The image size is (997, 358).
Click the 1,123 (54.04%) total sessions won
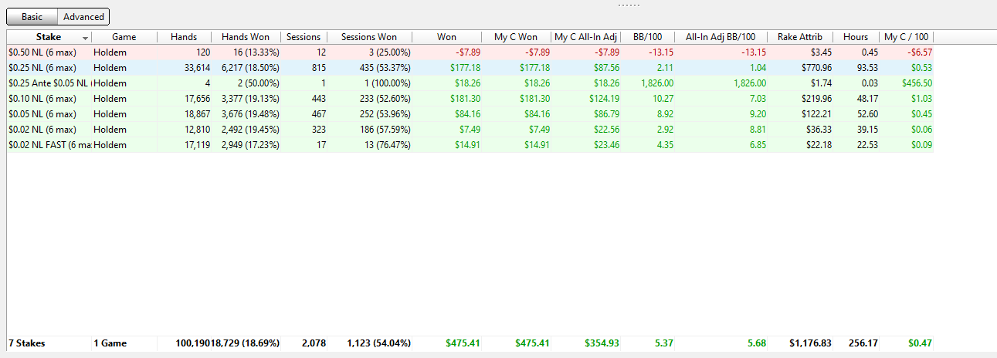[369, 343]
